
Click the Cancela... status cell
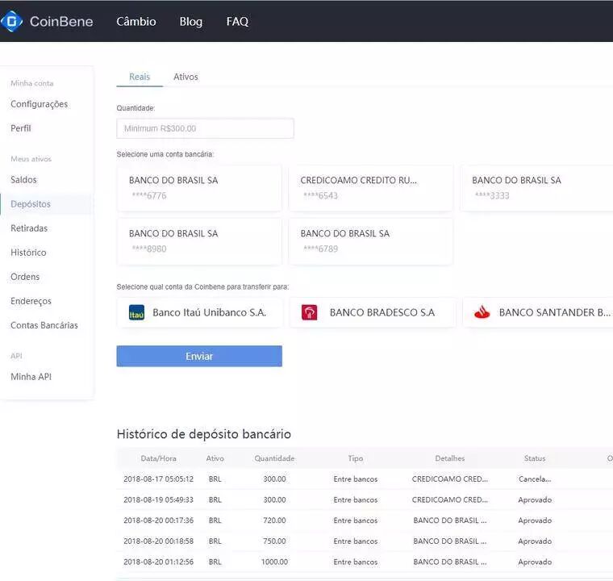[x=535, y=479]
